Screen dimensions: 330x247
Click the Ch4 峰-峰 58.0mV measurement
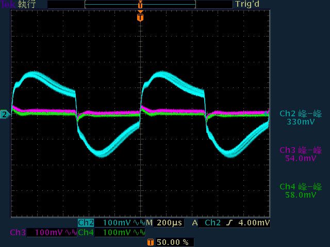300,190
